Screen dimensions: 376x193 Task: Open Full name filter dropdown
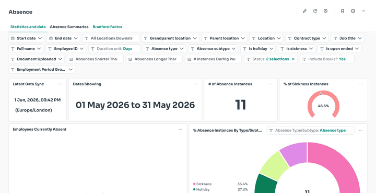(x=26, y=49)
